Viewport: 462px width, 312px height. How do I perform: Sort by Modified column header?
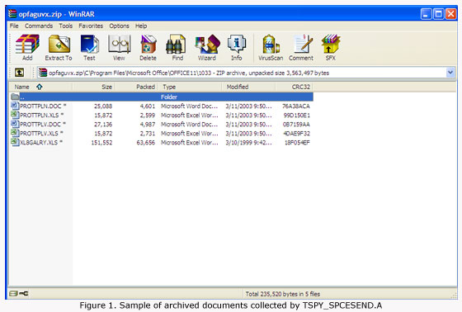(248, 87)
